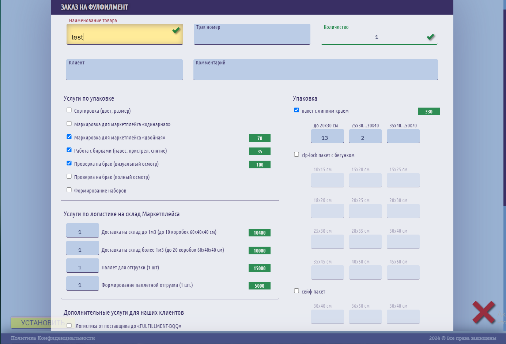Select zip-lock 18x20 см field
This screenshot has height=344, width=506.
(328, 211)
